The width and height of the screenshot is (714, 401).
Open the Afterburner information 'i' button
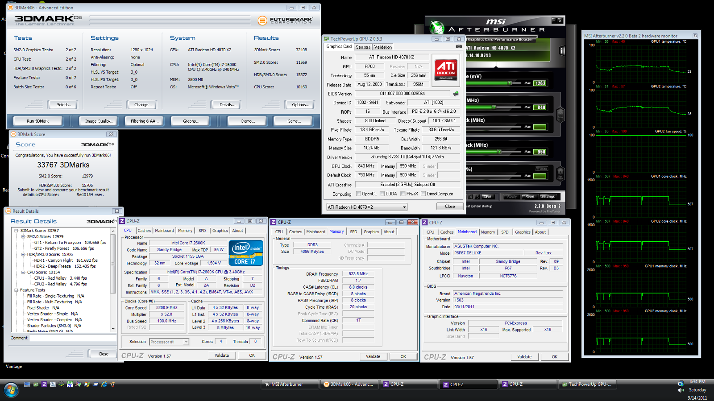tap(562, 50)
